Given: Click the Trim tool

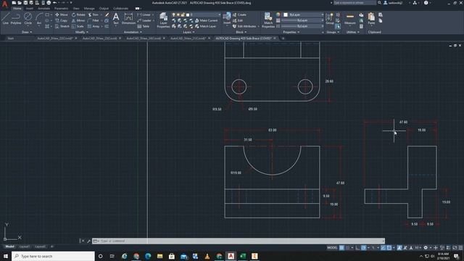Looking at the screenshot, I should coord(94,14).
